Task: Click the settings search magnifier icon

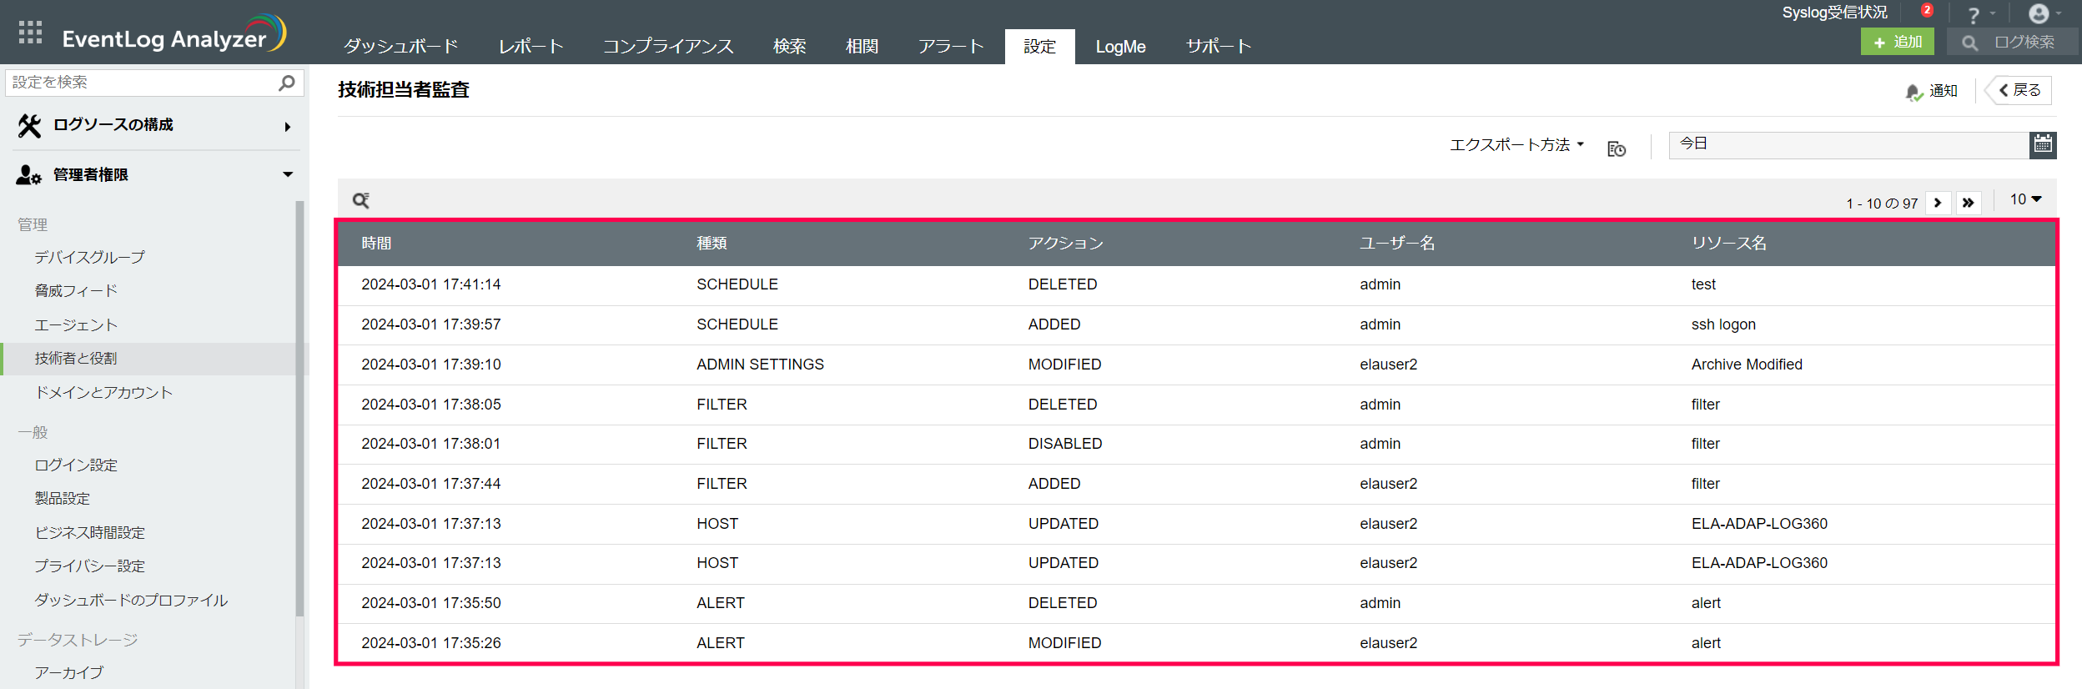Action: [x=286, y=83]
